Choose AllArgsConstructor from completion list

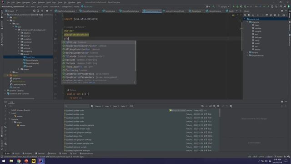pos(98,49)
